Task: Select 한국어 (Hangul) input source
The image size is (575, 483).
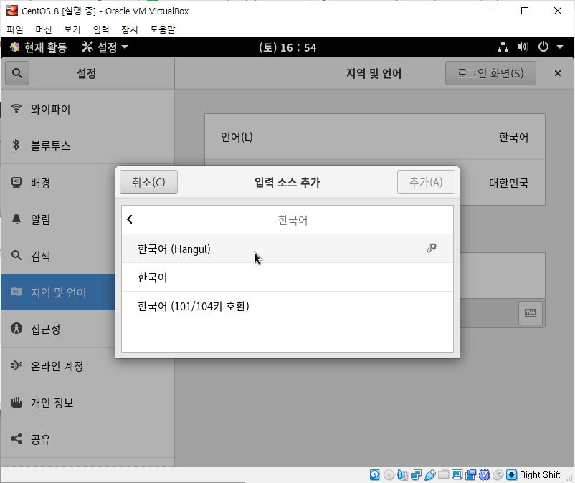Action: pyautogui.click(x=287, y=249)
